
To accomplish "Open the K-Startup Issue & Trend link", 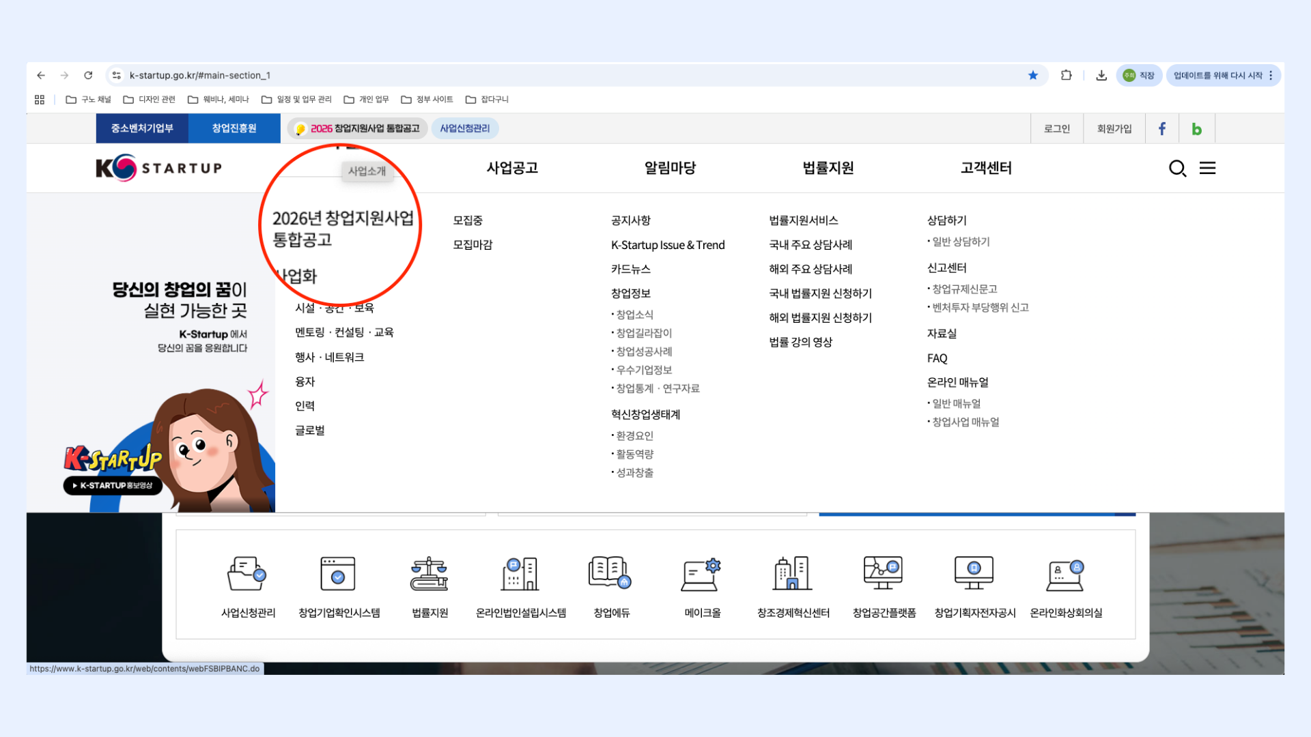I will coord(668,245).
